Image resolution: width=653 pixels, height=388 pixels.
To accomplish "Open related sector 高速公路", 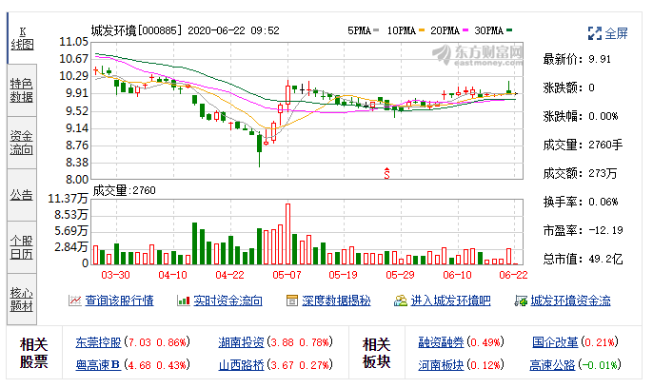I will coord(552,365).
